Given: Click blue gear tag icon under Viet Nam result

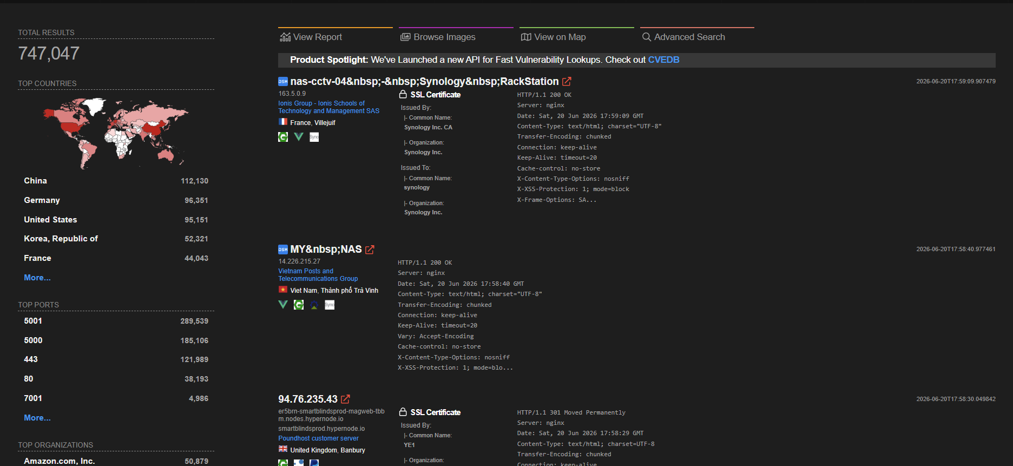Looking at the screenshot, I should [314, 305].
